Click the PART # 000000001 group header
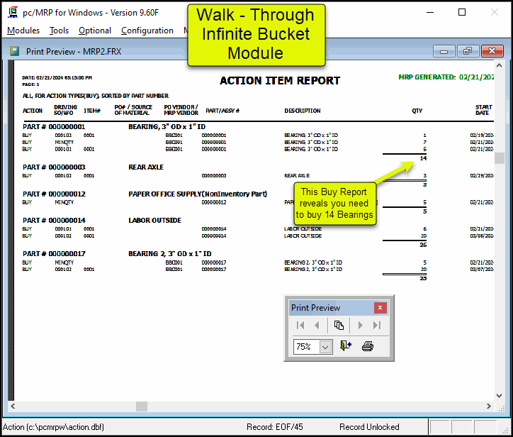The width and height of the screenshot is (513, 437). tap(54, 127)
